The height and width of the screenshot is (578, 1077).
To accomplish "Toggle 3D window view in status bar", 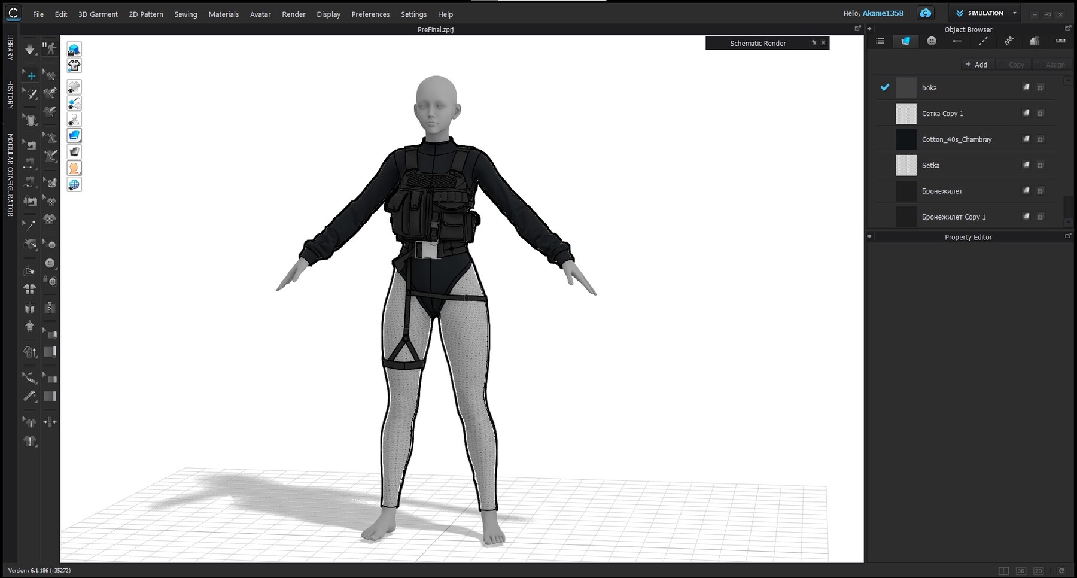I will [x=1021, y=571].
